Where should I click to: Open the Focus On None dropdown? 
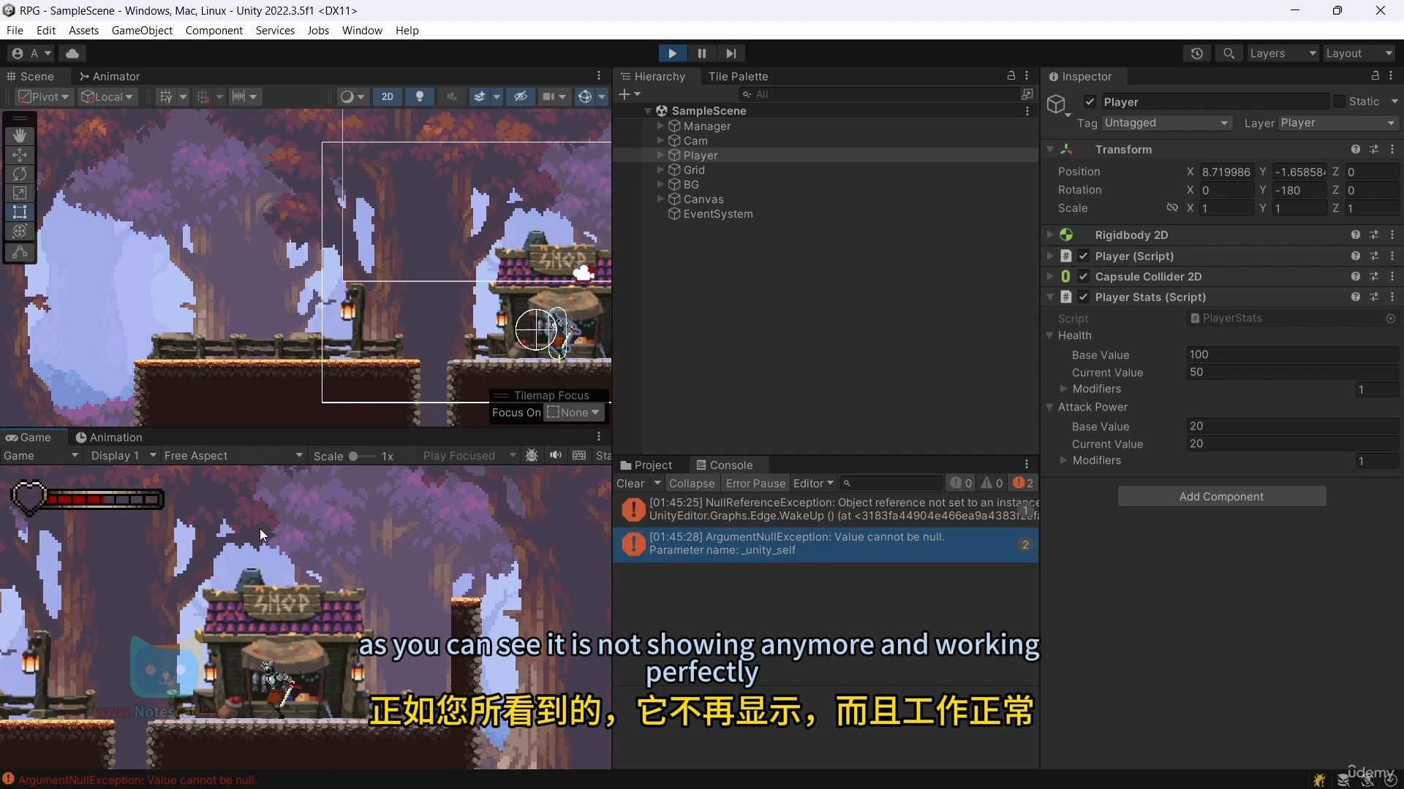click(575, 412)
